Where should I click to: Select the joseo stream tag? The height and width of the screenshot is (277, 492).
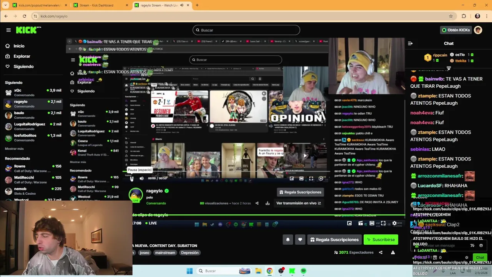click(145, 253)
